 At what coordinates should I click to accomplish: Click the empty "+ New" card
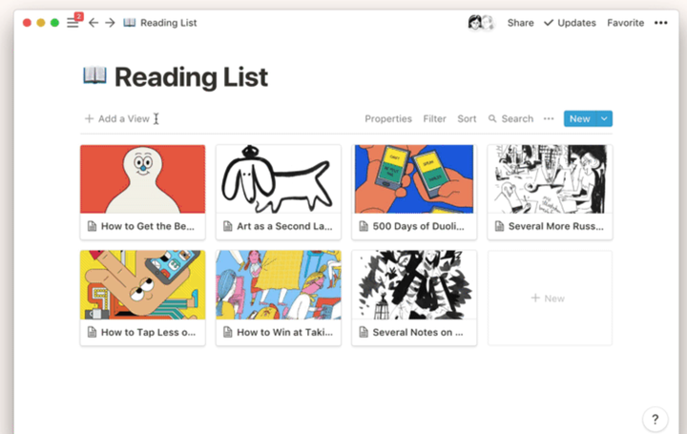tap(549, 299)
